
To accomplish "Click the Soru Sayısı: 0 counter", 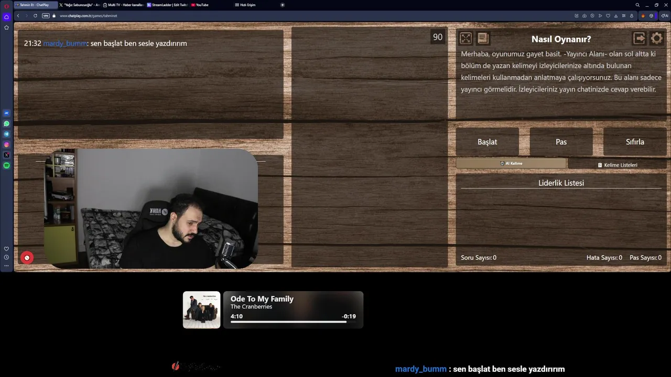I will tap(479, 257).
